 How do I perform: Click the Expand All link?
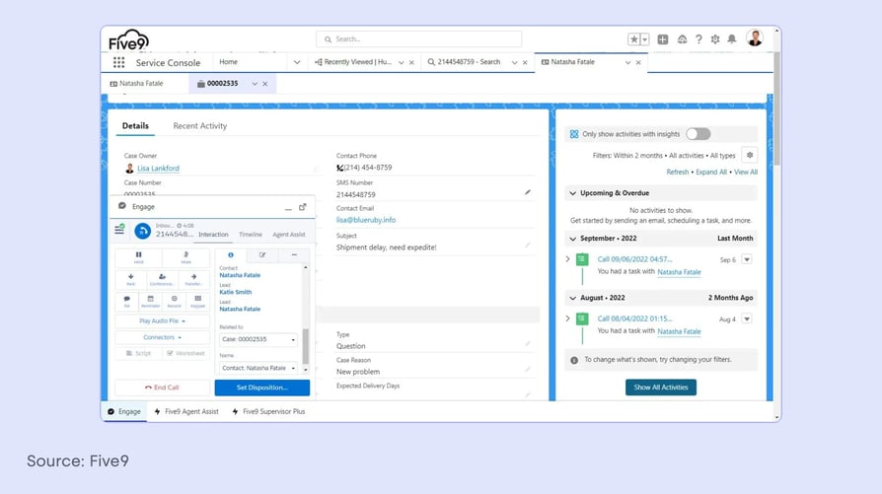coord(711,172)
